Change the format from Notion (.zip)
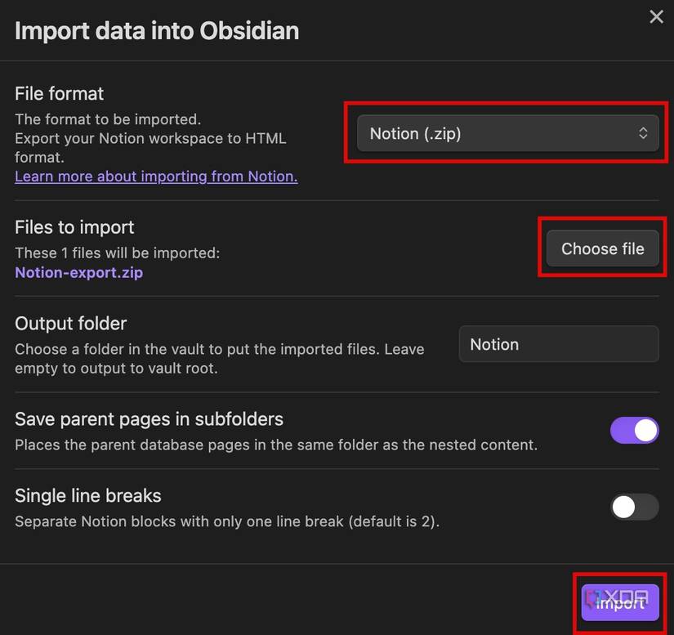Screen dimensions: 674x635 507,132
